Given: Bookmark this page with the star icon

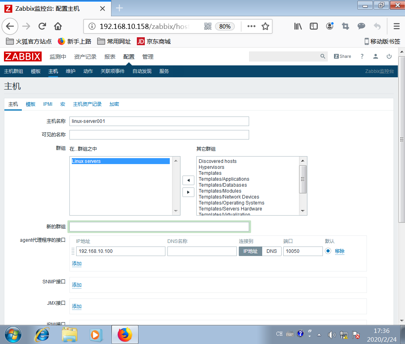Looking at the screenshot, I should (x=265, y=26).
